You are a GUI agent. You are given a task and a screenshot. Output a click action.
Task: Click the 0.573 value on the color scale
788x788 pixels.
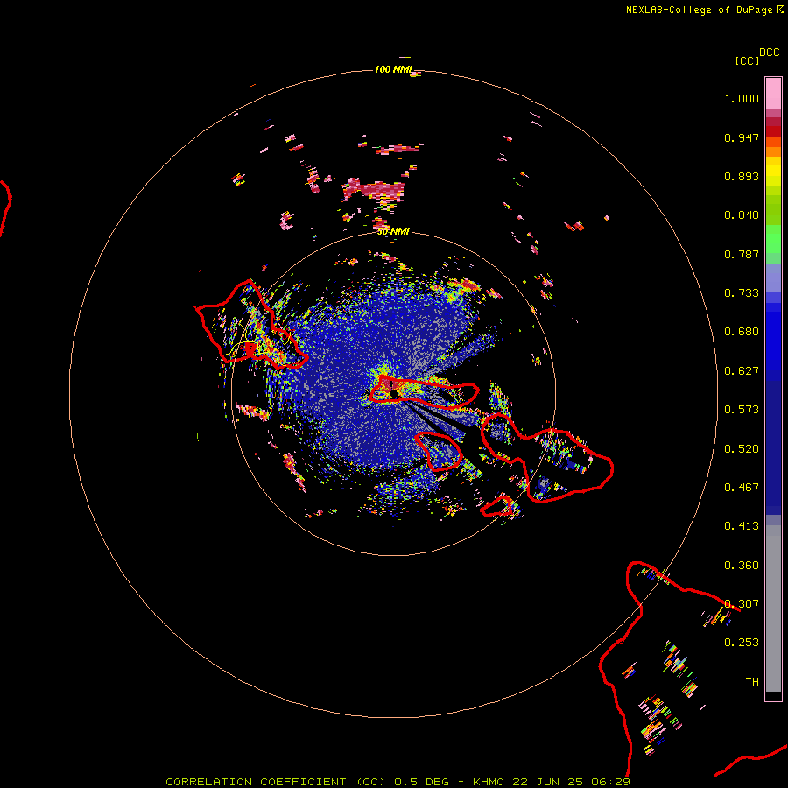[x=742, y=410]
